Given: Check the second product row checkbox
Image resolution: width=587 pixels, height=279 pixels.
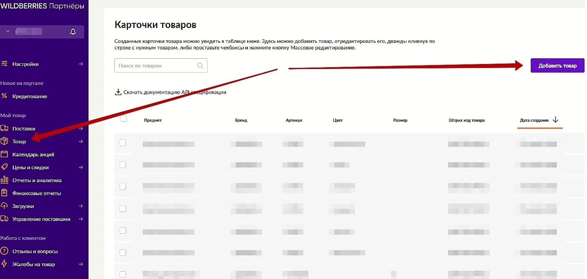Looking at the screenshot, I should 123,165.
